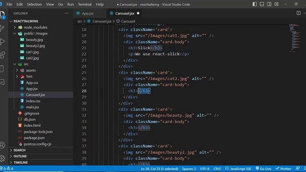Open the Help menu
Screen dimensions: 306x172
click(x=100, y=4)
